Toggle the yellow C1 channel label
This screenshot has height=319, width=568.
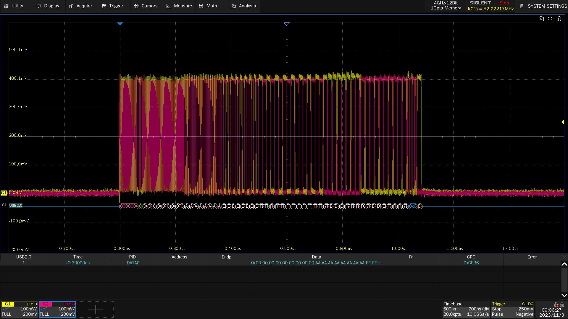8,304
